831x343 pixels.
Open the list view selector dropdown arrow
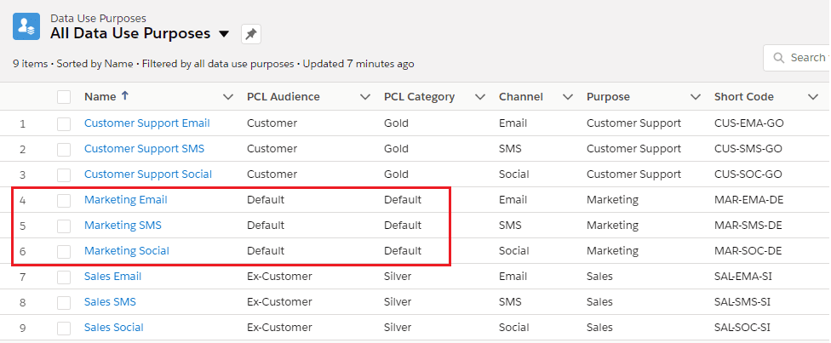pyautogui.click(x=224, y=34)
